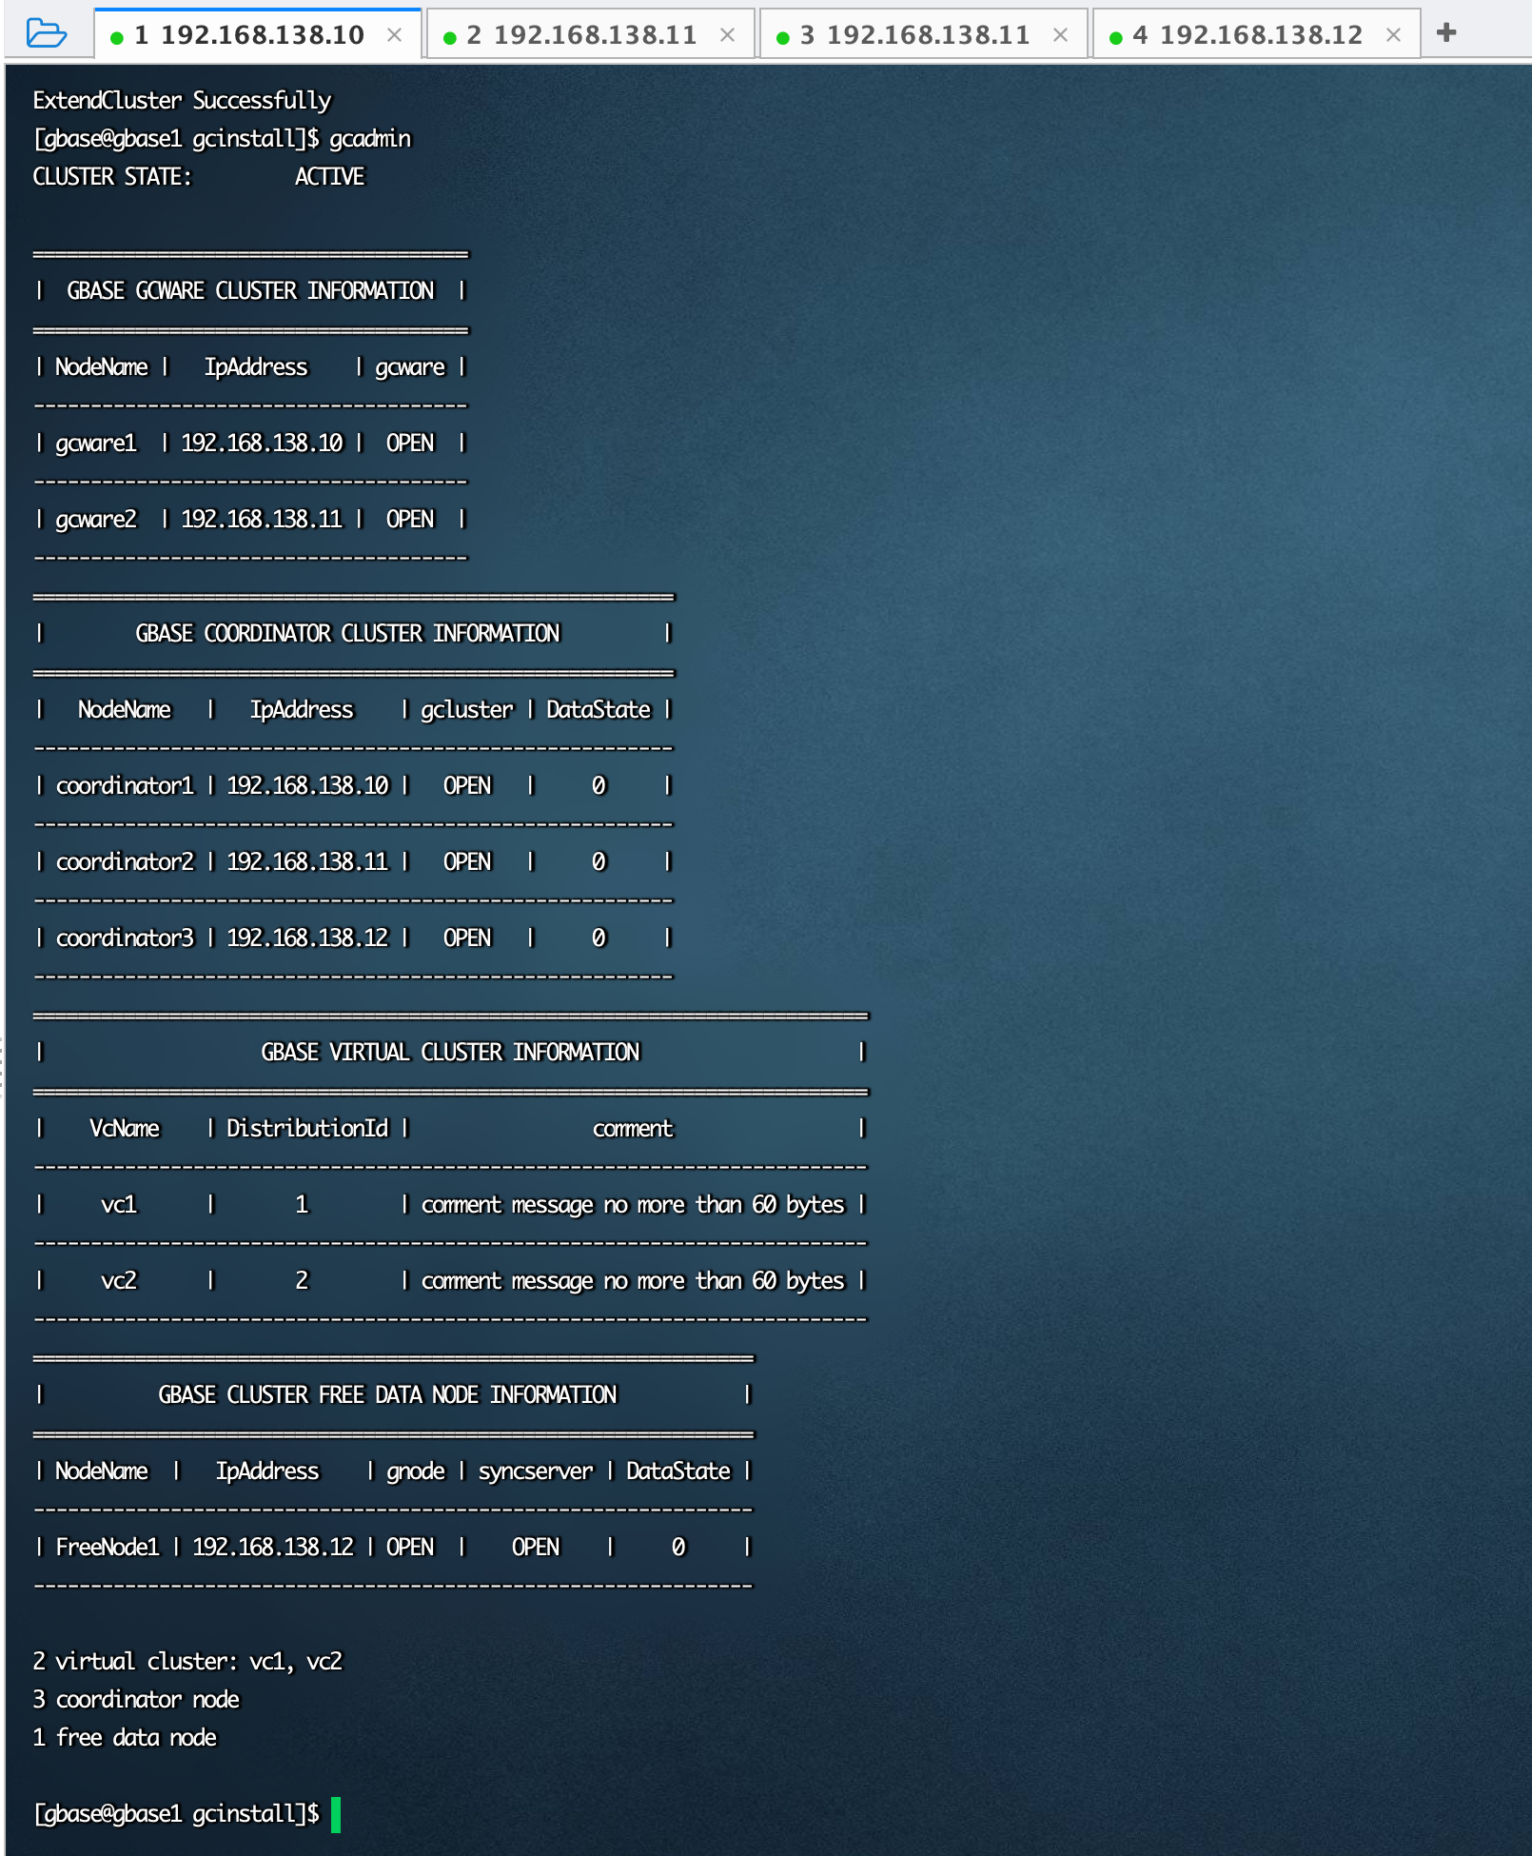Switch to tab 1 192.168.138.10
Viewport: 1532px width, 1856px height.
pos(257,35)
